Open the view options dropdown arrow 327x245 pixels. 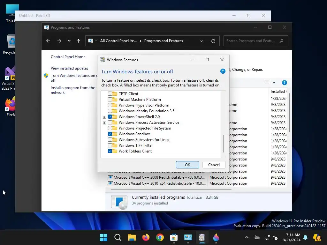pyautogui.click(x=274, y=83)
